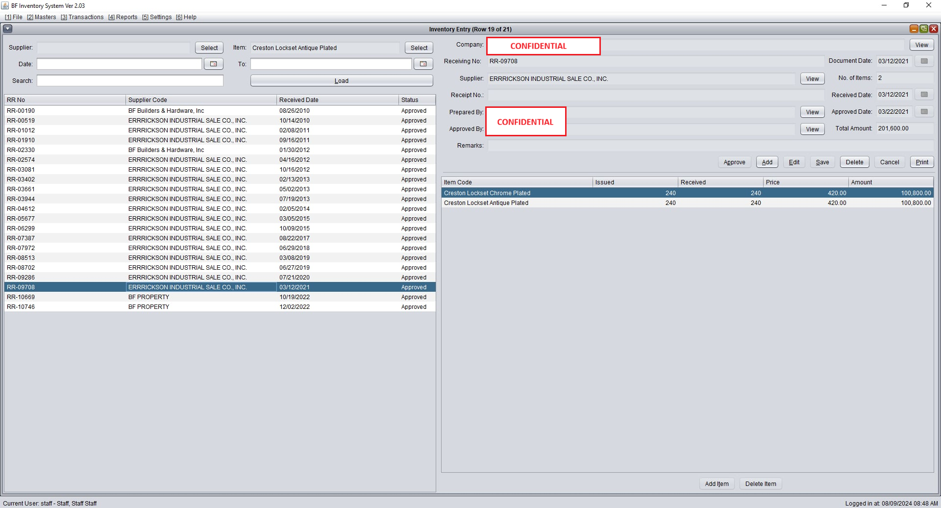The image size is (941, 508).
Task: Open the Masters menu
Action: [41, 17]
